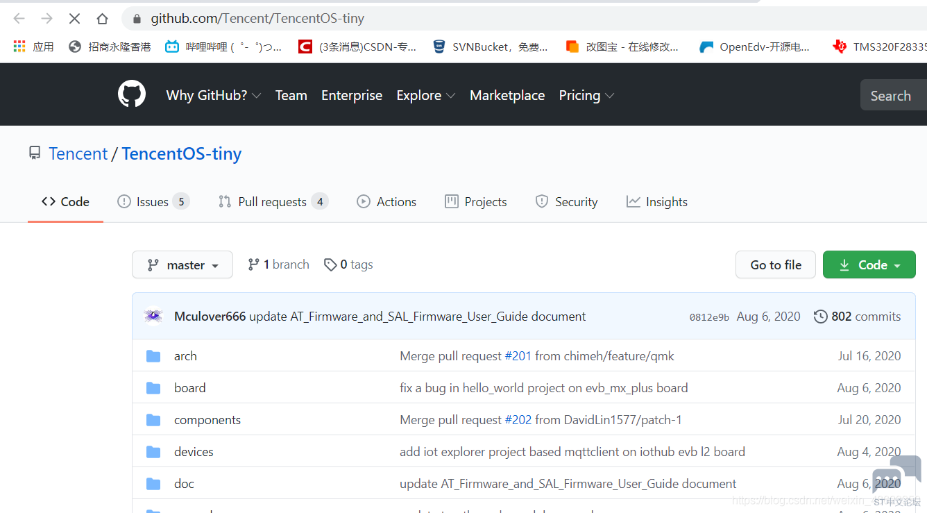Expand the Why GitHub? menu

click(x=214, y=95)
